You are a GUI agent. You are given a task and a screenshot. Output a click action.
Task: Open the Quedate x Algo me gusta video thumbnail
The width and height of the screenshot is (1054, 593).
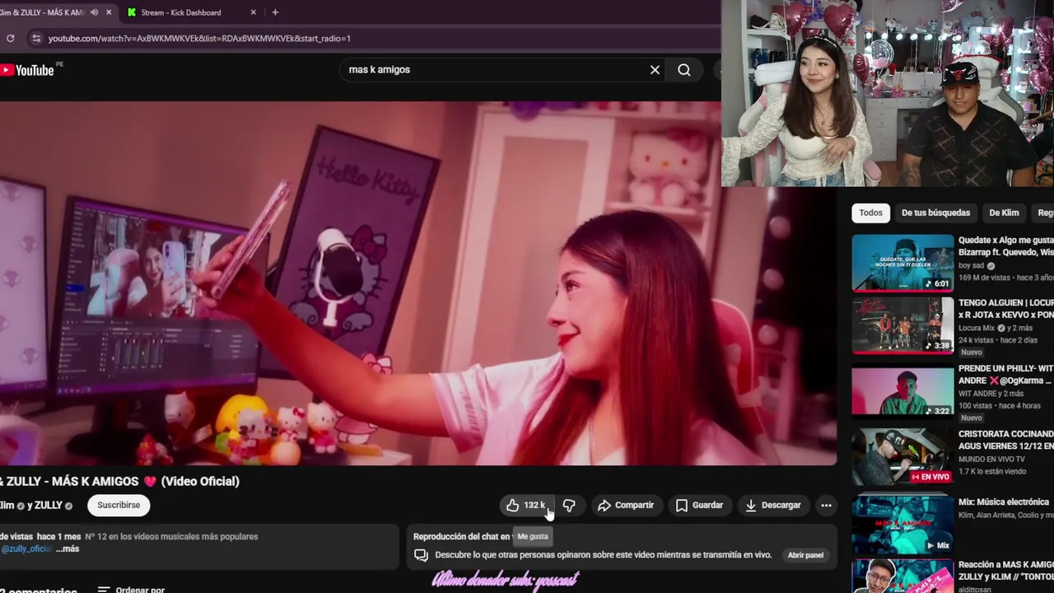(902, 263)
